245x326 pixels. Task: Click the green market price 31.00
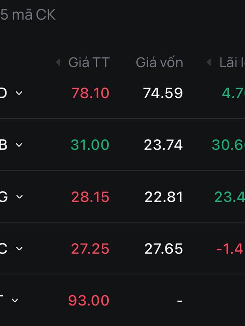(x=90, y=145)
